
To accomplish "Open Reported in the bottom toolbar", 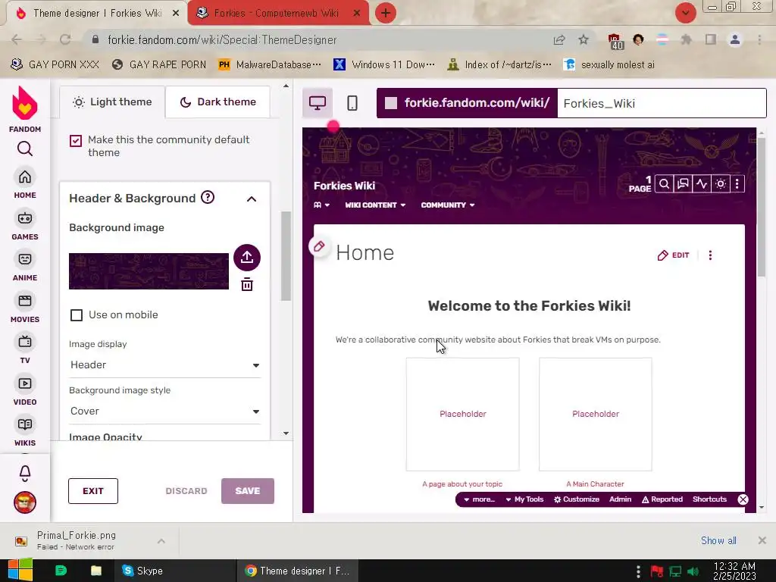I will [662, 499].
